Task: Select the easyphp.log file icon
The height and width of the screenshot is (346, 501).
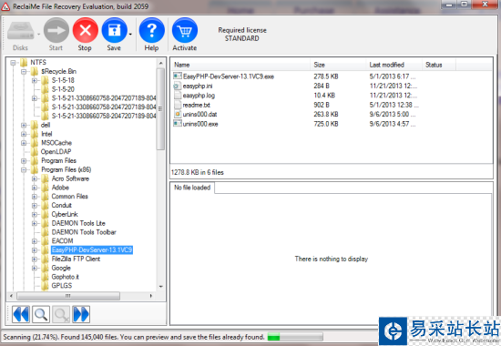Action: [178, 96]
